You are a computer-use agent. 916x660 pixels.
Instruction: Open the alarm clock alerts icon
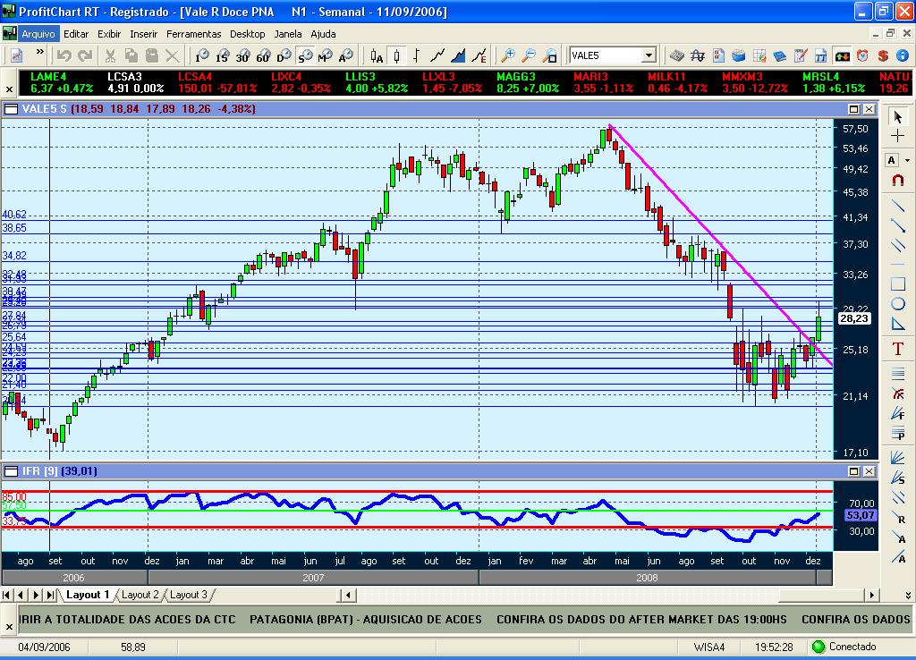pyautogui.click(x=862, y=56)
